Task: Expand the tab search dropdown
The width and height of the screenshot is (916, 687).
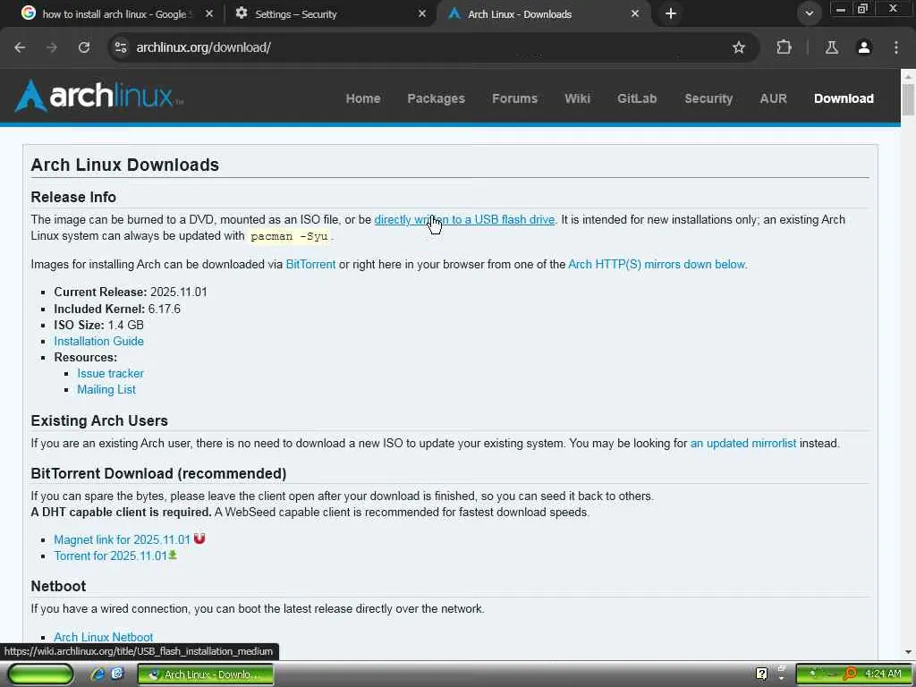Action: coord(809,13)
